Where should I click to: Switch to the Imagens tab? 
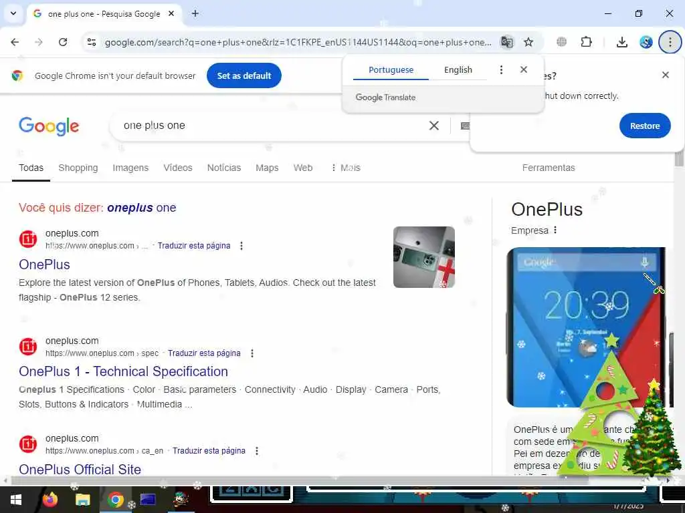click(x=130, y=168)
